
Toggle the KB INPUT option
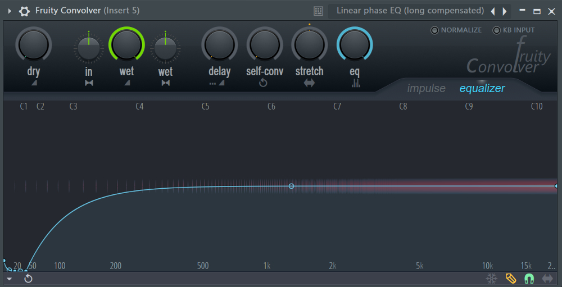[x=514, y=30]
